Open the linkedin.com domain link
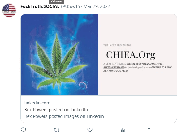The height and width of the screenshot is (134, 181). click(x=37, y=103)
